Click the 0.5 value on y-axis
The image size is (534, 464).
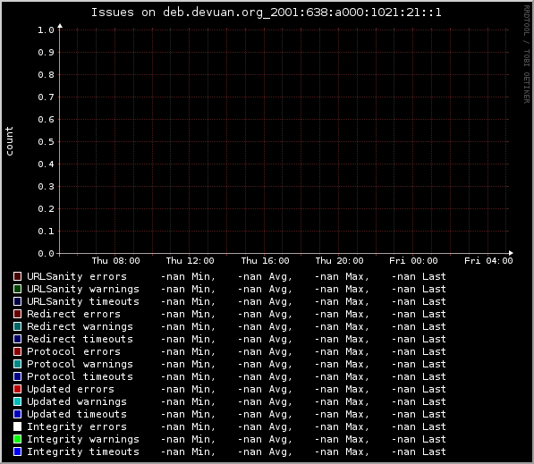46,141
